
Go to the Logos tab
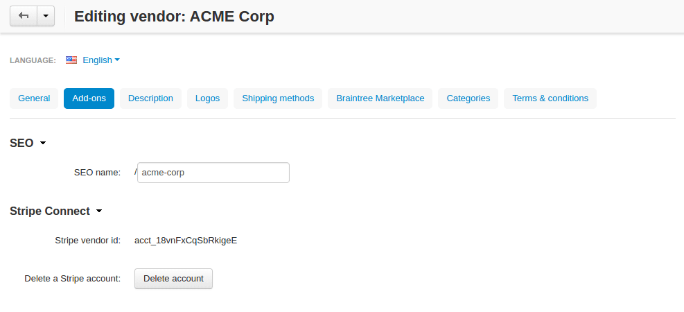coord(207,98)
